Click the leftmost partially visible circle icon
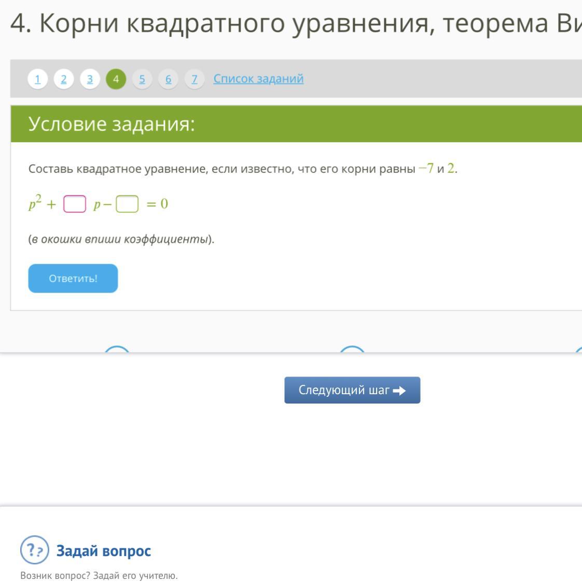This screenshot has height=583, width=582. (x=117, y=350)
